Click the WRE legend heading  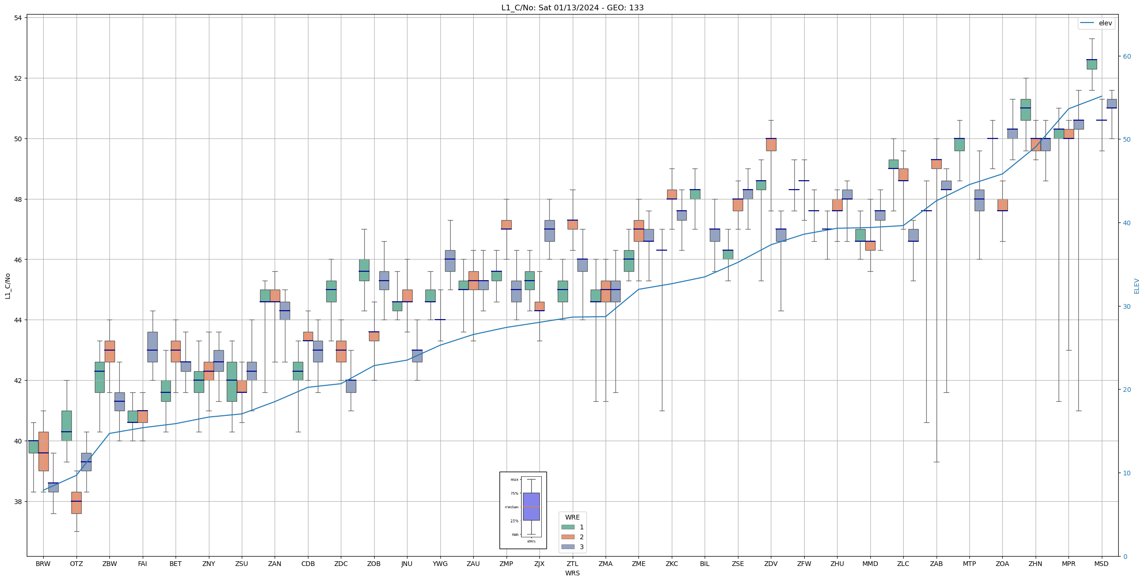[572, 517]
